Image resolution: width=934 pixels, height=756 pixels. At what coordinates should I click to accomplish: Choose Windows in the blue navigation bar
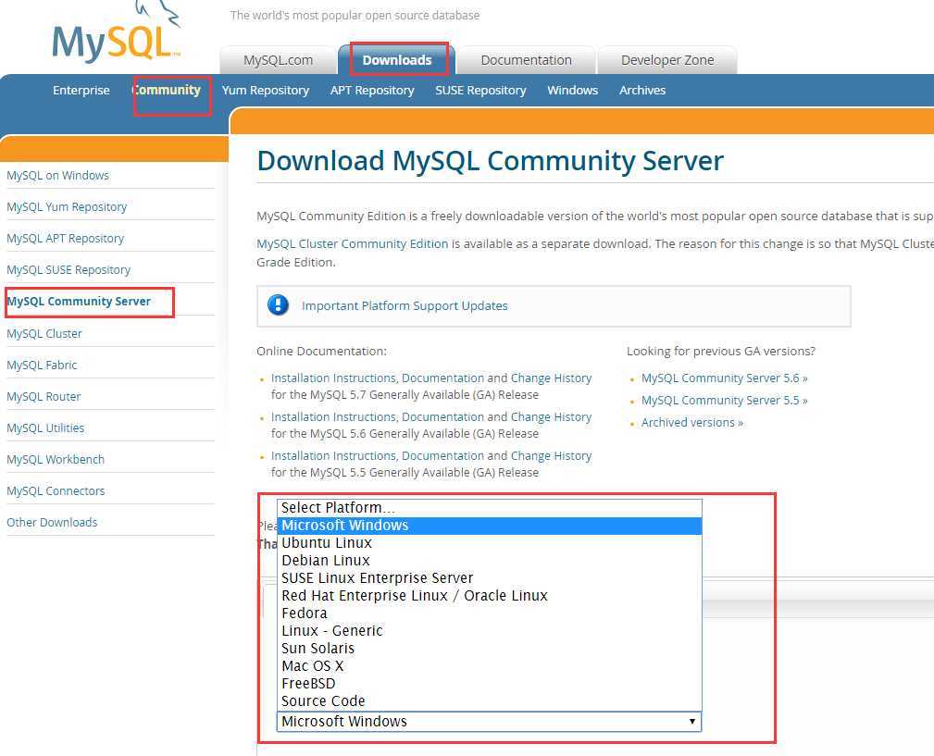[x=572, y=91]
